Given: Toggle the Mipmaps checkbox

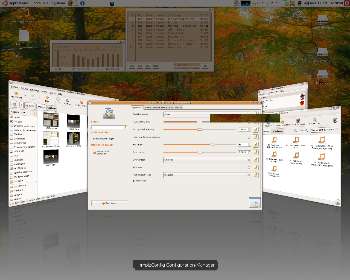Looking at the screenshot, I should click(x=249, y=168).
